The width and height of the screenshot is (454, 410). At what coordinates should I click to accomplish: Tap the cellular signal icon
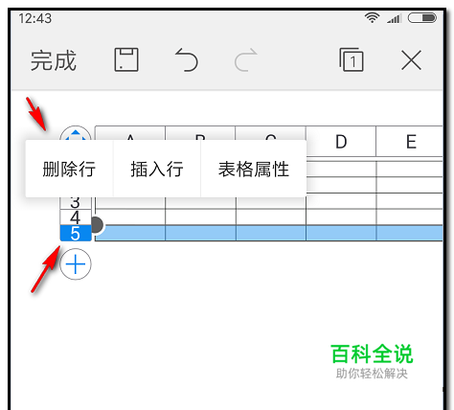(394, 18)
